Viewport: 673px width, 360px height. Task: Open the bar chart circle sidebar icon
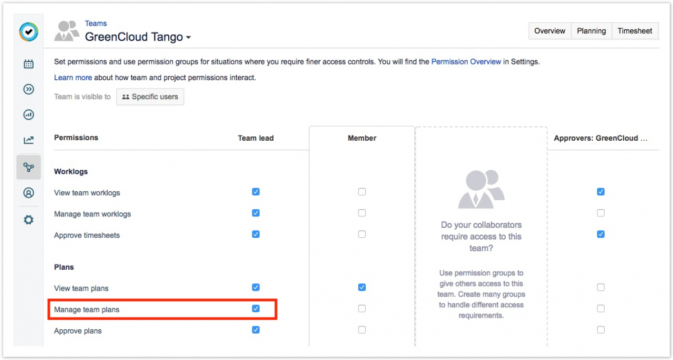pyautogui.click(x=29, y=115)
